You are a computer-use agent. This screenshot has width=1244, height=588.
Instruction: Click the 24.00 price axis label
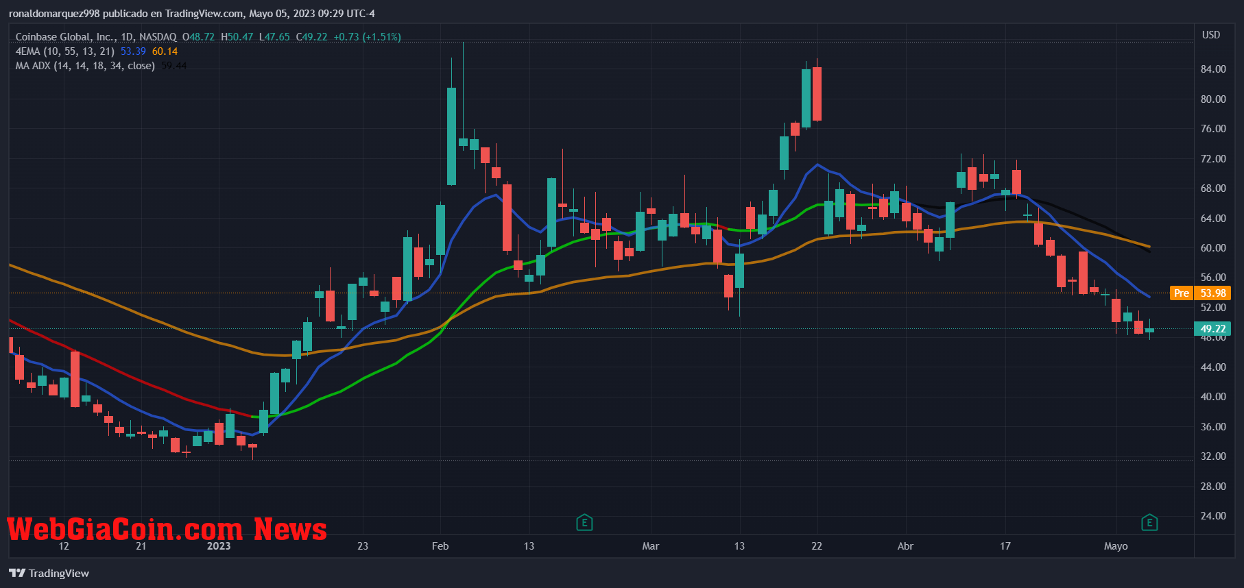pos(1213,516)
